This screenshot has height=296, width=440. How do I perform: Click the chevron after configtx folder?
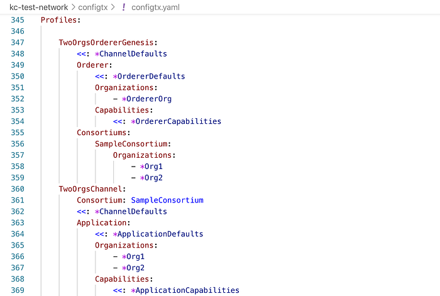[113, 8]
